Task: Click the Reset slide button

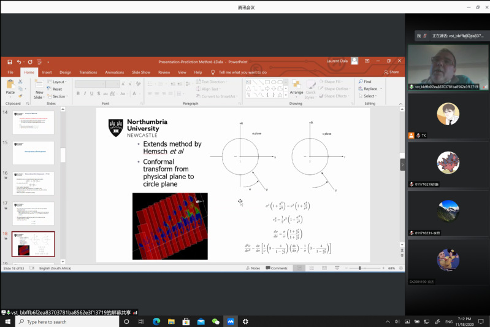Action: pyautogui.click(x=56, y=89)
